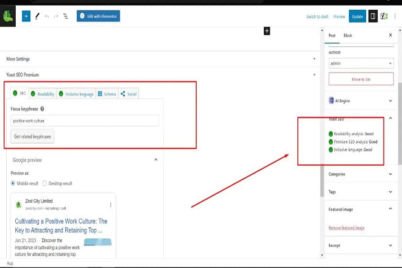Expand the Categories panel
402x268 pixels.
point(390,174)
